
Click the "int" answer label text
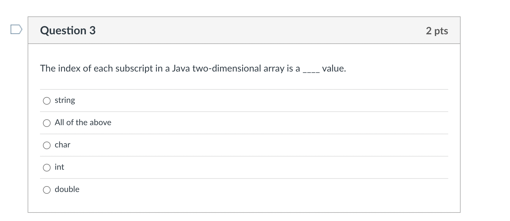[59, 167]
